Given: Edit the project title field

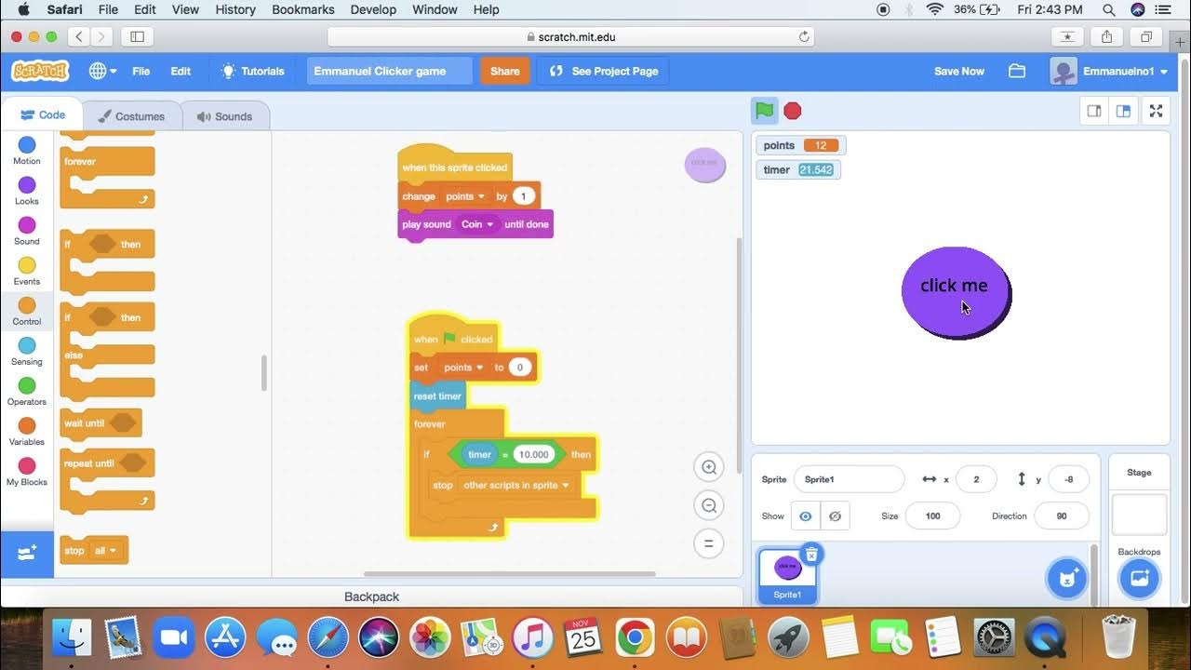Looking at the screenshot, I should (390, 71).
